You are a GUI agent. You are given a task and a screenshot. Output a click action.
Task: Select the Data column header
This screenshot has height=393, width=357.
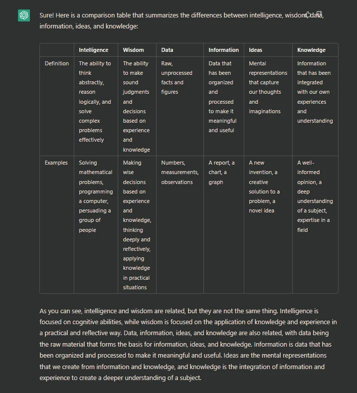click(167, 50)
